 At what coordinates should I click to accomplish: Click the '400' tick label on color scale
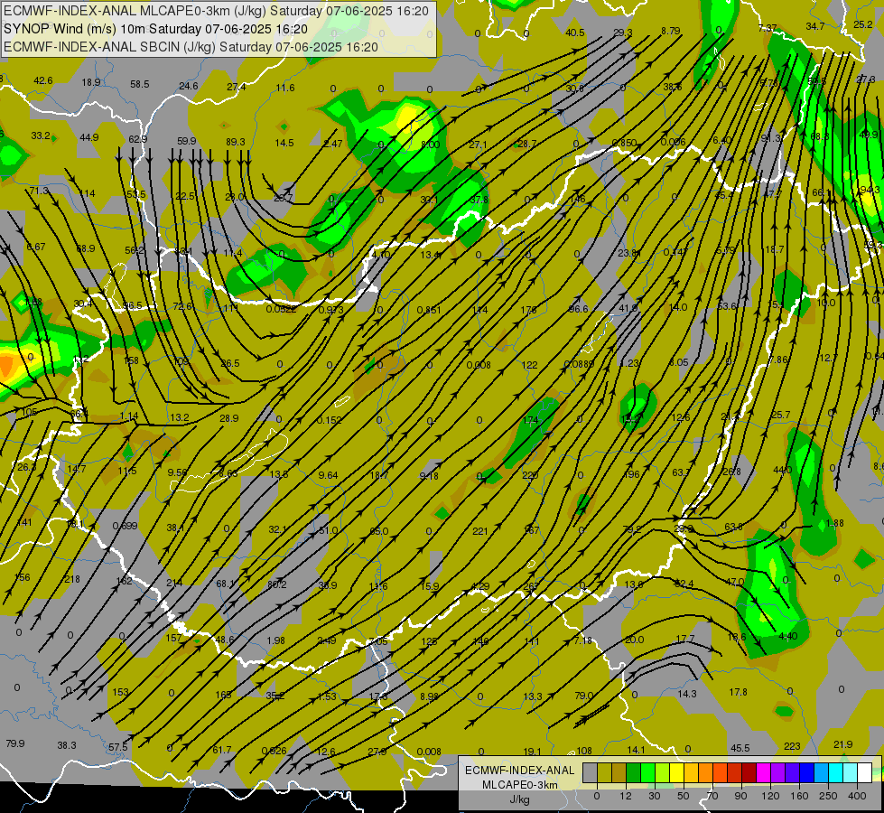(x=857, y=796)
